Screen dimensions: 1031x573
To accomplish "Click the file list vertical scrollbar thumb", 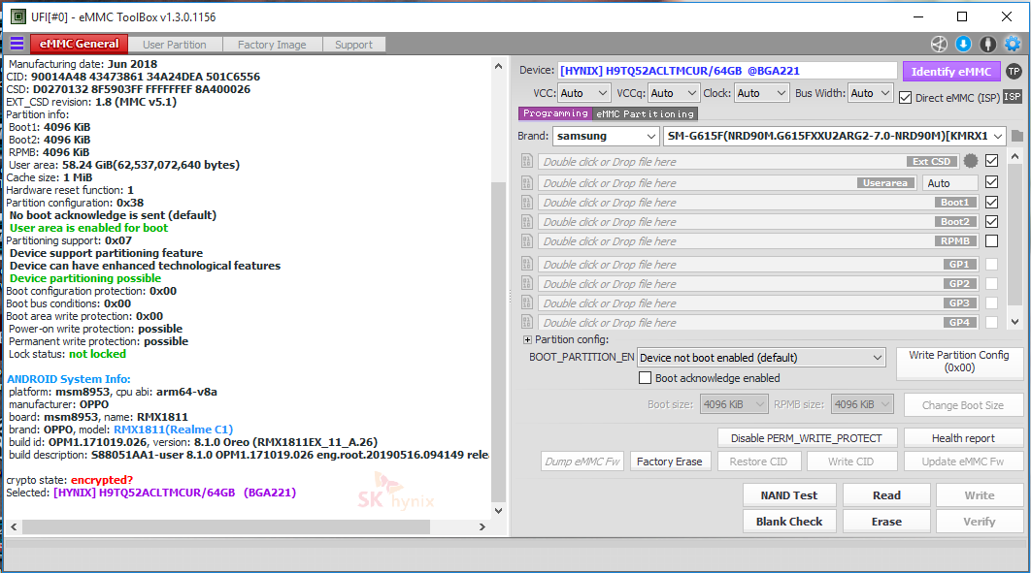I will (x=1015, y=237).
